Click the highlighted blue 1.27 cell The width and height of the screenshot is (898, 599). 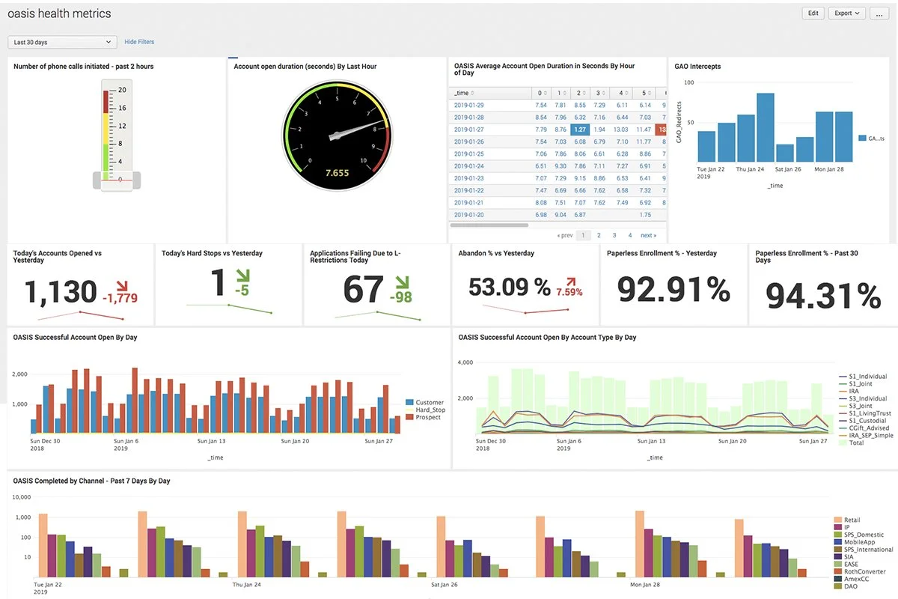[x=580, y=130]
